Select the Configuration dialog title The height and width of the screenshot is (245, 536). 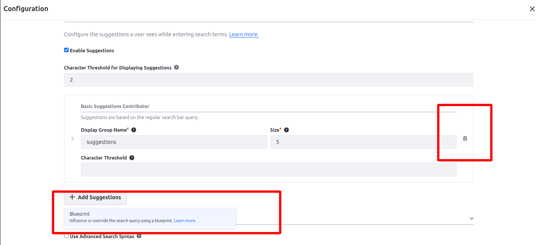[x=26, y=9]
